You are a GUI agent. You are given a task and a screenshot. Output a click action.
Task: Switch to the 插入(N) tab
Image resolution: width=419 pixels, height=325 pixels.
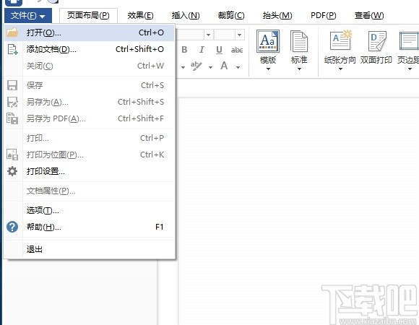click(x=186, y=16)
